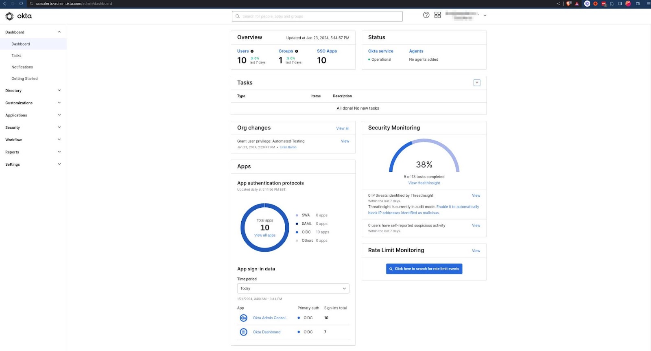Click the OIDC legend color dot

pyautogui.click(x=297, y=232)
